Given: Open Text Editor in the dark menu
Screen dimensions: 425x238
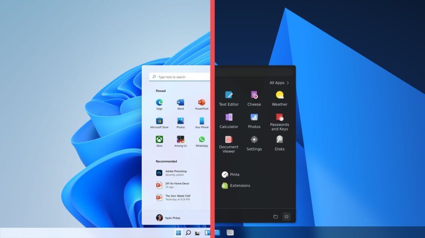Looking at the screenshot, I should pyautogui.click(x=229, y=99).
